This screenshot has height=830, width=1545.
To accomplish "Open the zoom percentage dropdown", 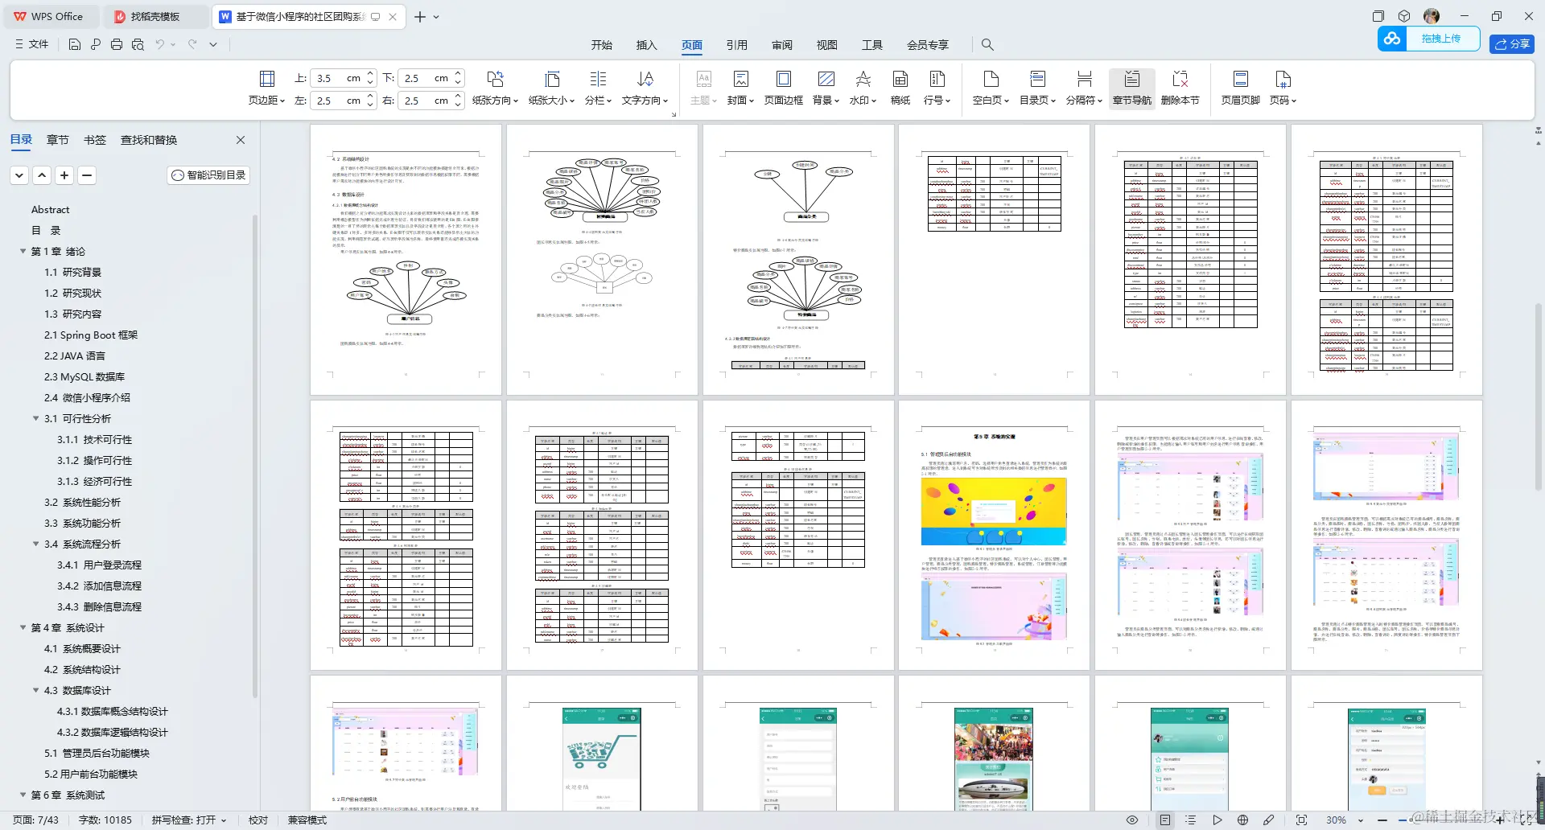I will [1361, 820].
